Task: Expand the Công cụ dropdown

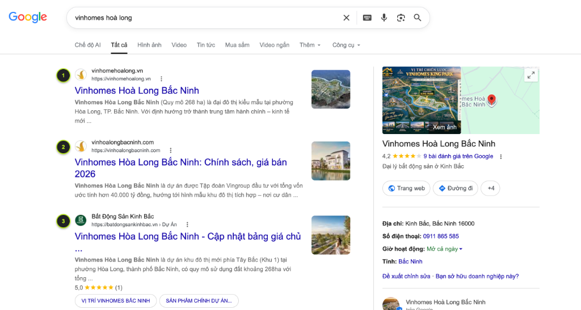Action: coord(346,45)
